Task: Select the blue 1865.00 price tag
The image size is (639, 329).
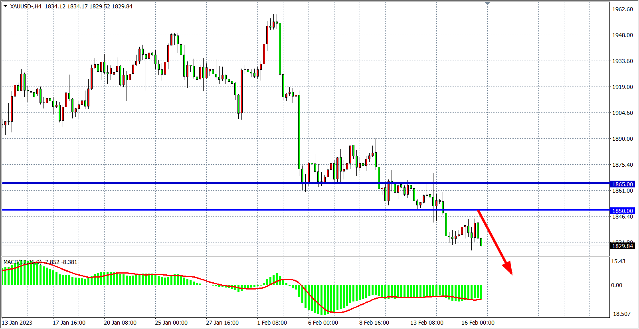Action: tap(622, 184)
